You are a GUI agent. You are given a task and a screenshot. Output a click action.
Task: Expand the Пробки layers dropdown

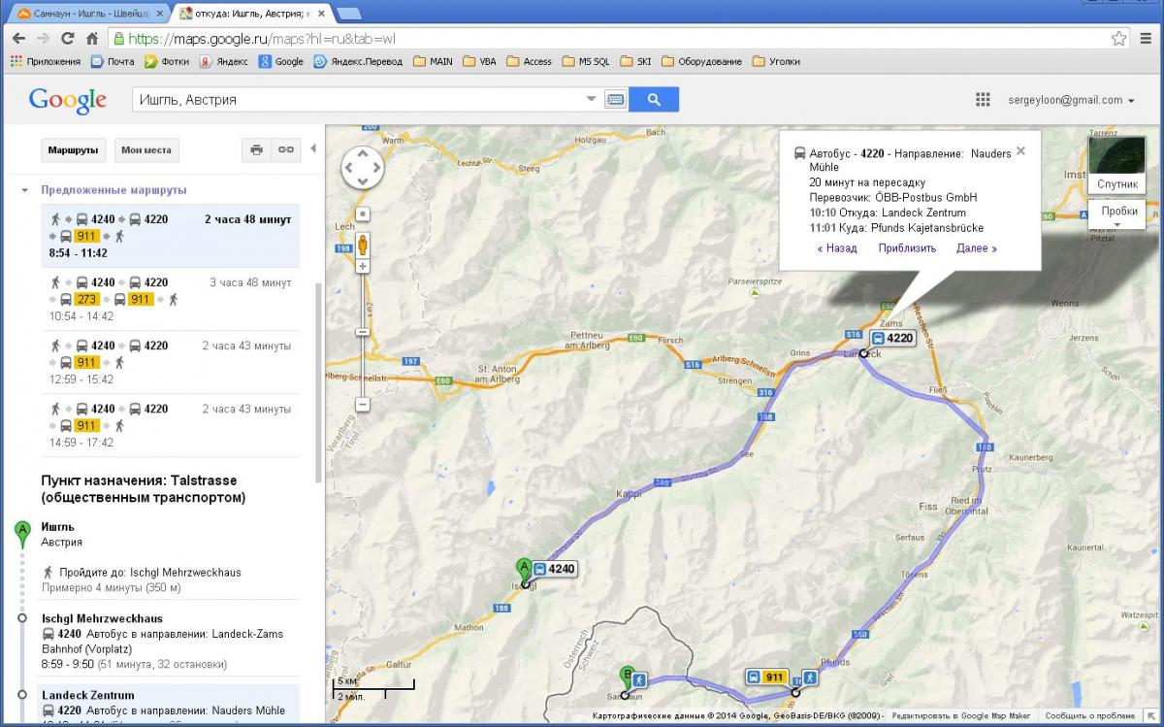pyautogui.click(x=1118, y=215)
